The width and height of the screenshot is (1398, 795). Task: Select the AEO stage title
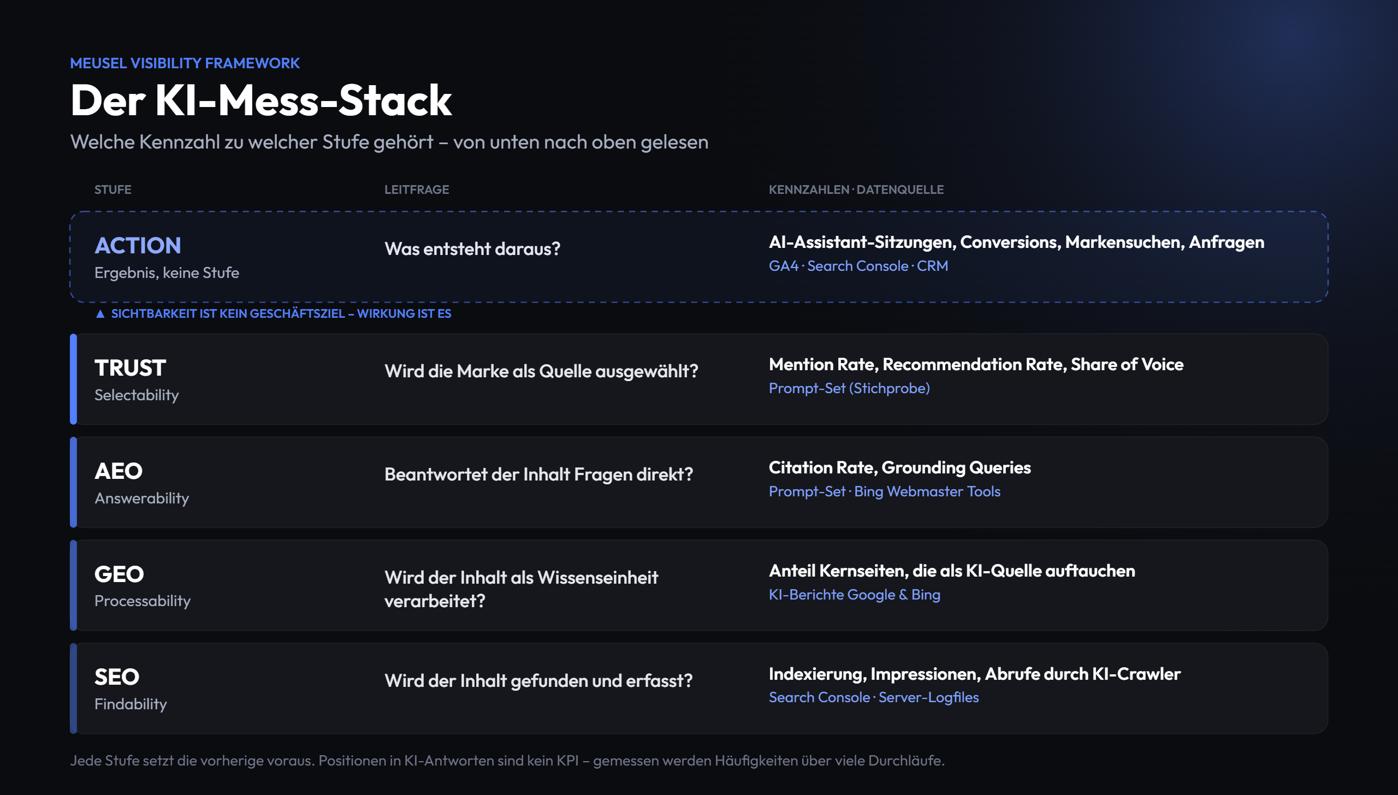tap(119, 471)
